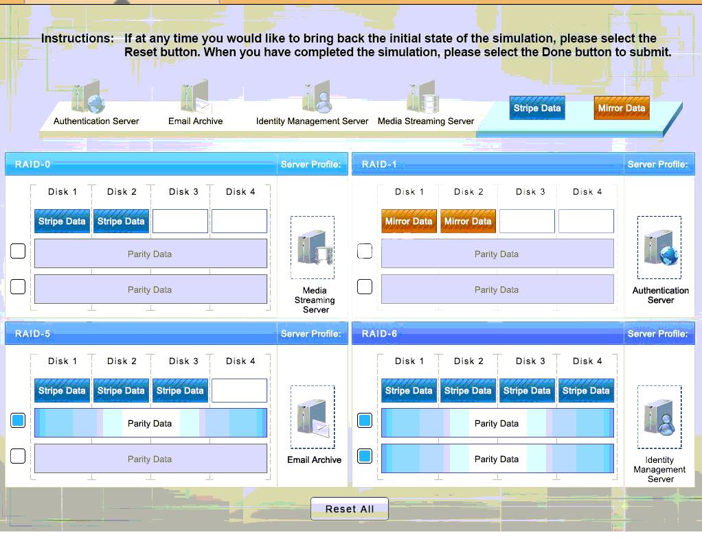702x539 pixels.
Task: Select the Email Archive icon in the top palette
Action: pyautogui.click(x=195, y=97)
